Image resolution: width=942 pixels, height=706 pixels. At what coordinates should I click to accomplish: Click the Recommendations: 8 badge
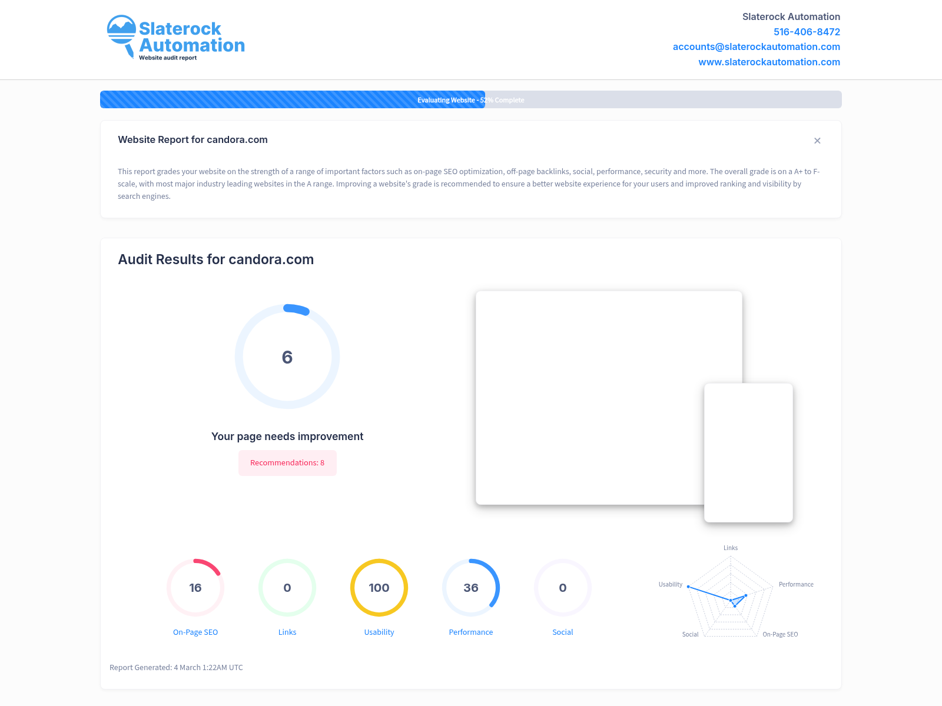coord(287,463)
